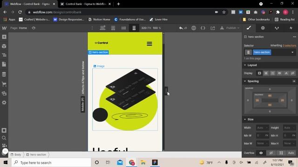Click the Width input field
Image resolution: width=298 pixels, height=167 pixels.
[x=263, y=128]
